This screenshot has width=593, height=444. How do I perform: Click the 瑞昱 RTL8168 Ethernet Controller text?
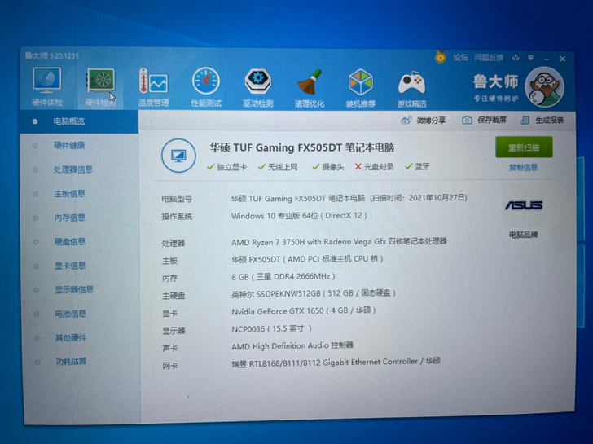point(336,363)
